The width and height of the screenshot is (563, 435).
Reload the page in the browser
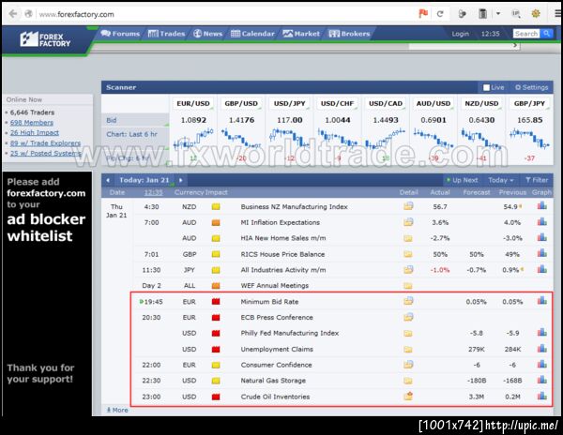point(440,14)
